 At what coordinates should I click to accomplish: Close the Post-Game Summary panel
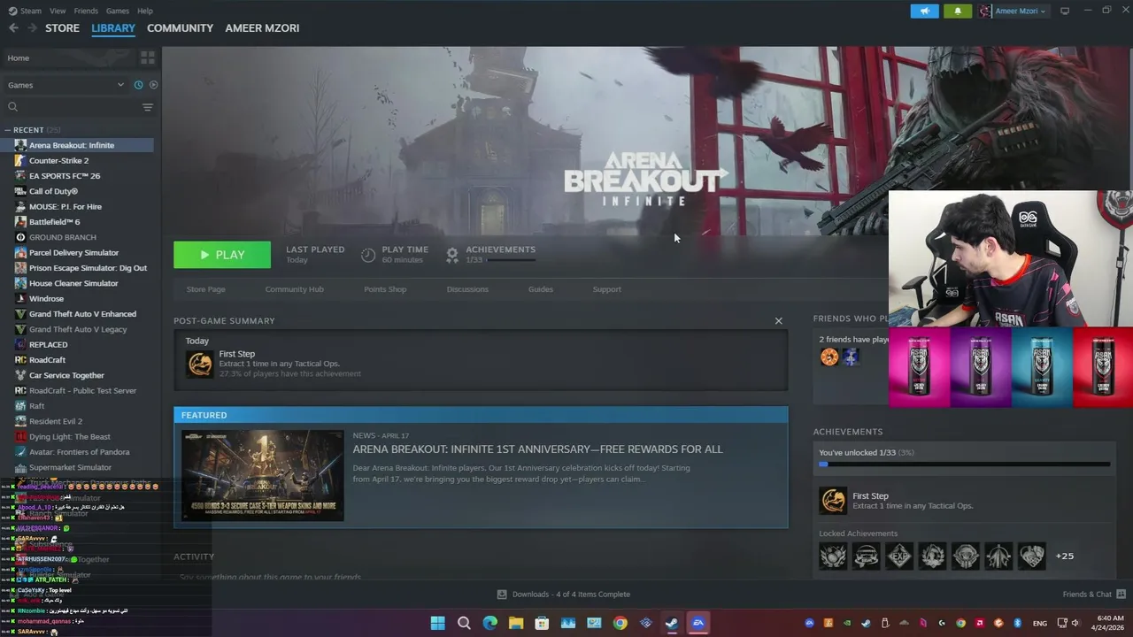pyautogui.click(x=779, y=320)
